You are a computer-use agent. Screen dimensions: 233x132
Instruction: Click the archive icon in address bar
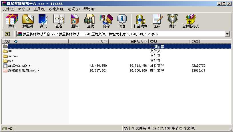coord(19,34)
